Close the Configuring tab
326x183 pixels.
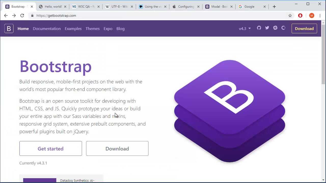(198, 7)
